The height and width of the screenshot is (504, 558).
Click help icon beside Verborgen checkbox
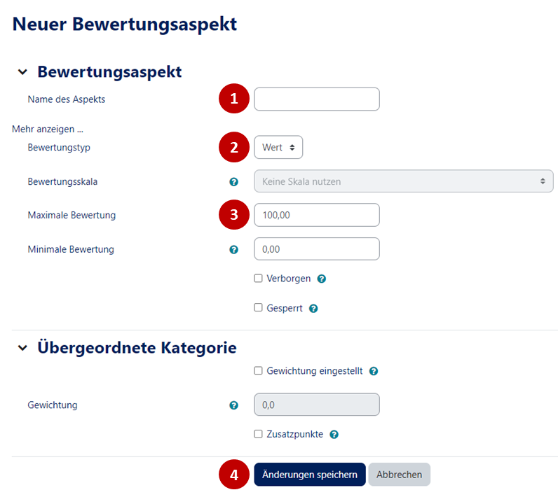click(322, 279)
